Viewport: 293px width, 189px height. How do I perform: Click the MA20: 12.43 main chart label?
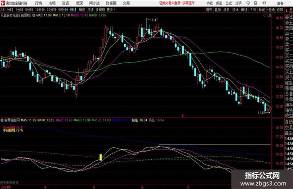(x=79, y=15)
